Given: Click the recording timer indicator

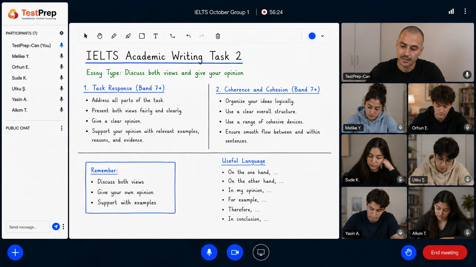Looking at the screenshot, I should coord(272,12).
